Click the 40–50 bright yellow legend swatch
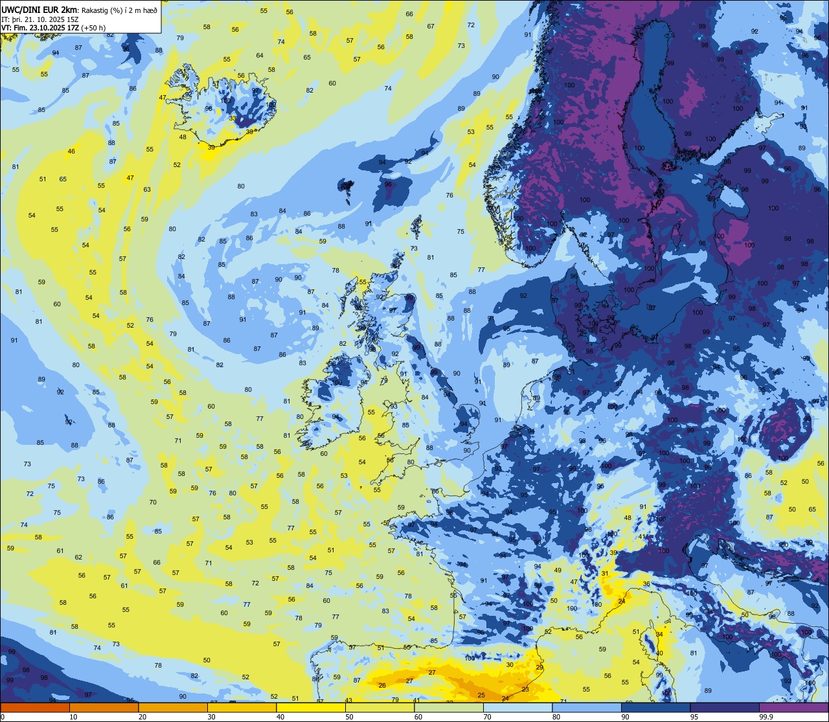Viewport: 829px width, 722px height. click(x=311, y=707)
